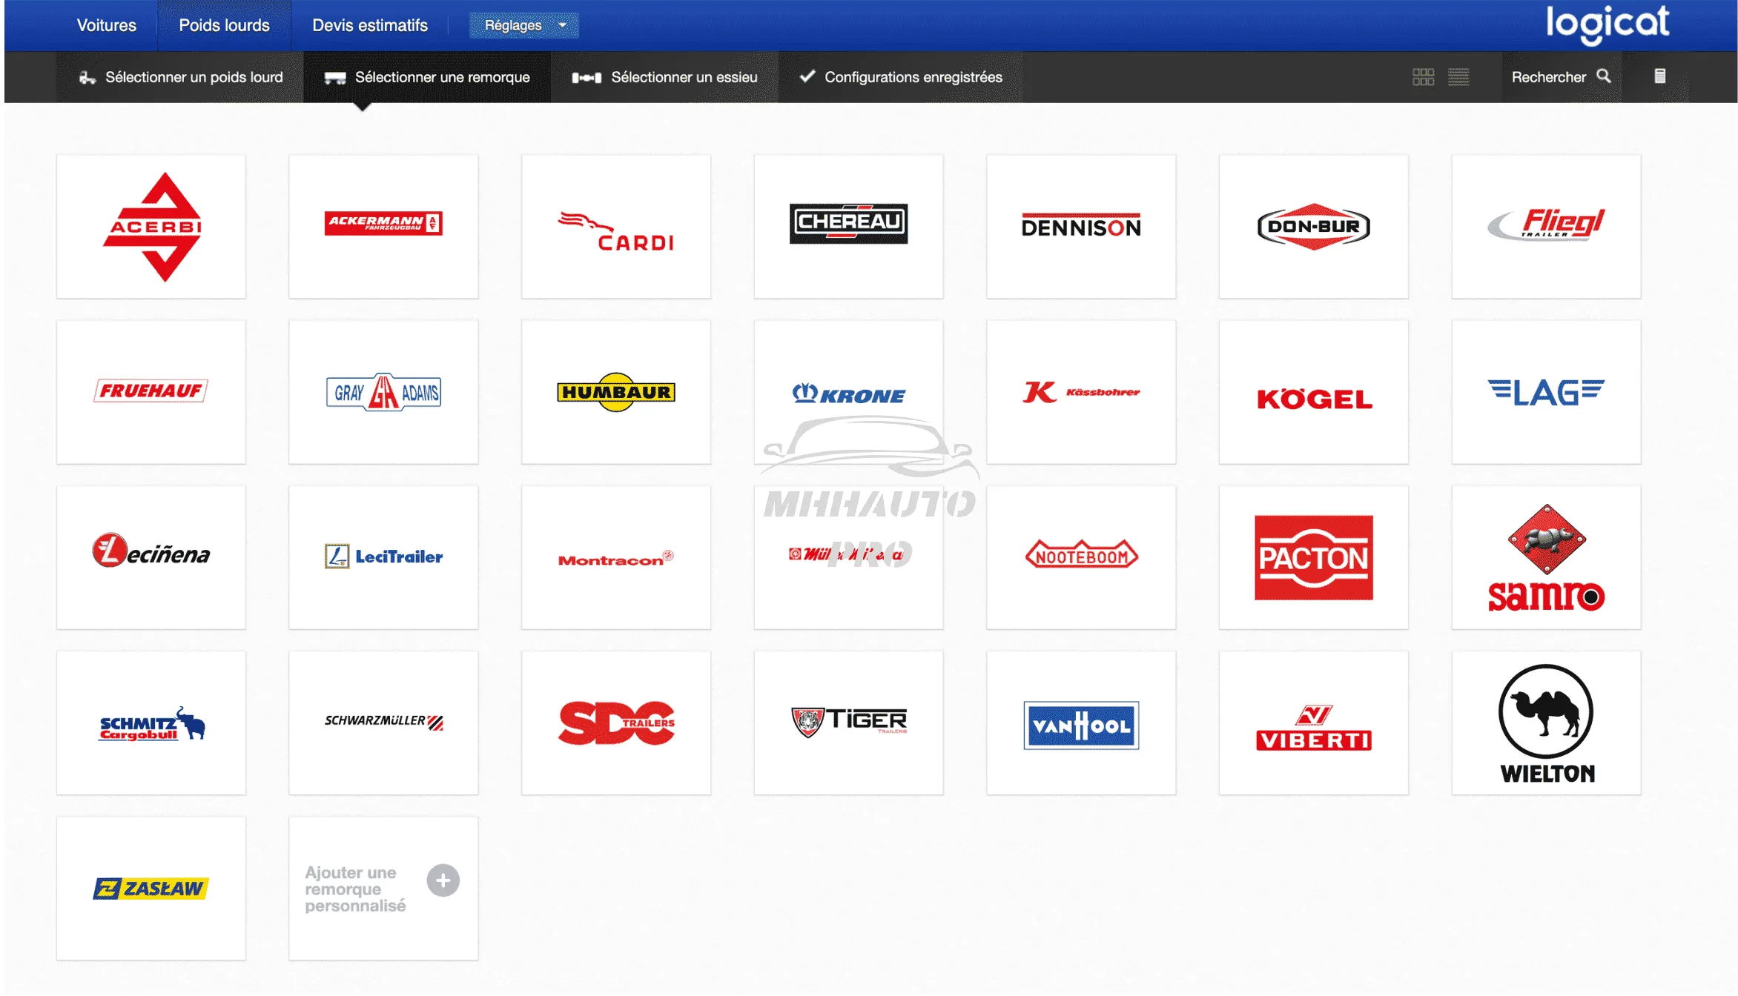Click the axle icon in the toolbar
This screenshot has width=1738, height=996.
coord(587,77)
